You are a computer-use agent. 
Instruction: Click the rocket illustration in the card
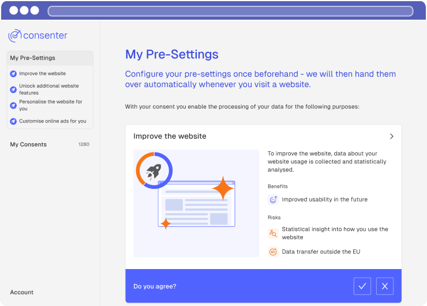coord(154,170)
